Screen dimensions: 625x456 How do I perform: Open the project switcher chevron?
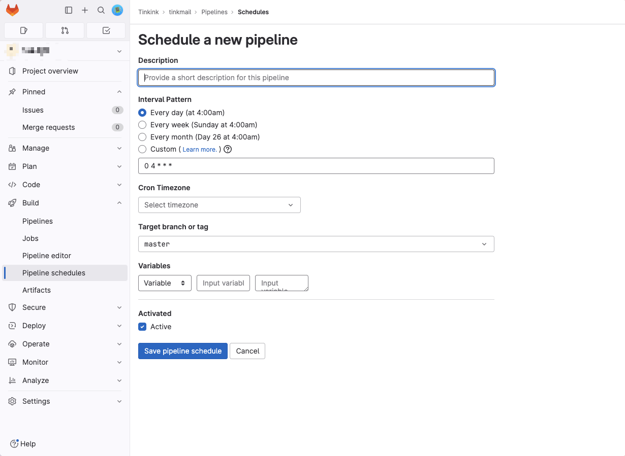point(119,51)
